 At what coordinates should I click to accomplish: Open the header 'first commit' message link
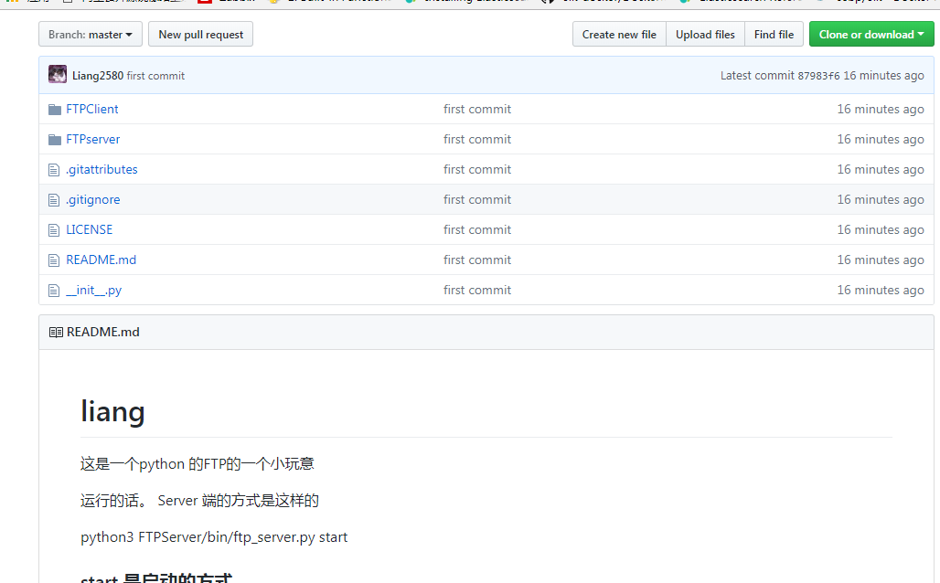(155, 76)
